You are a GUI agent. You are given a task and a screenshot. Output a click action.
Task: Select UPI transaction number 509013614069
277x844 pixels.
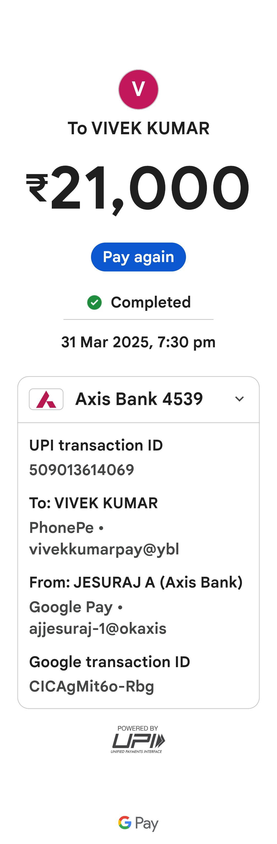[x=82, y=470]
